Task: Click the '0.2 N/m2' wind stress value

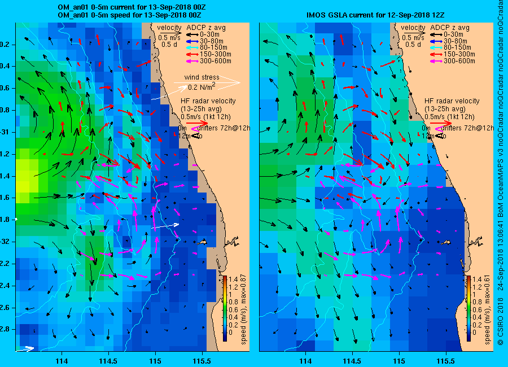Action: [202, 86]
